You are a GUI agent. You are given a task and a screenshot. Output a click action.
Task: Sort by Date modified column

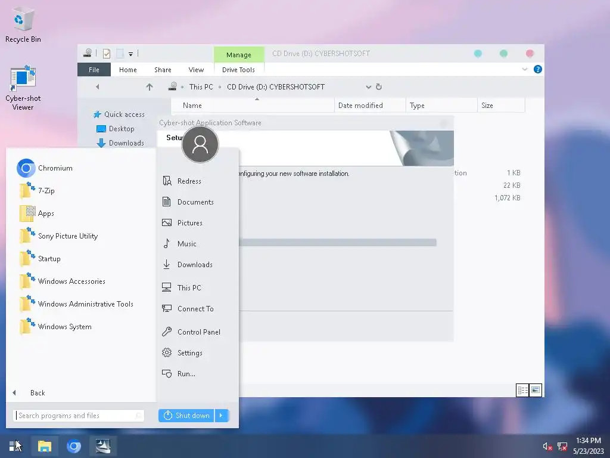(370, 106)
